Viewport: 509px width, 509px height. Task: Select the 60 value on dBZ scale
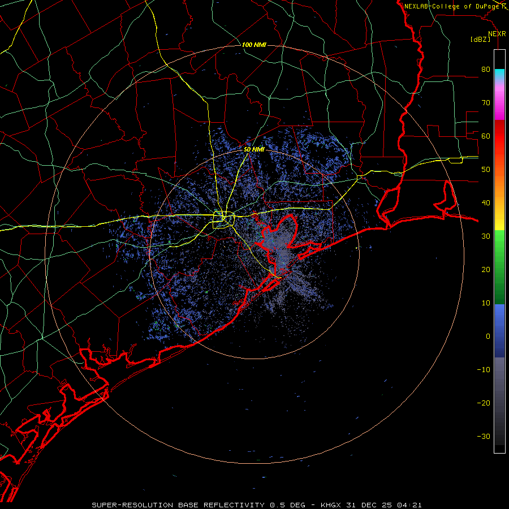[486, 136]
